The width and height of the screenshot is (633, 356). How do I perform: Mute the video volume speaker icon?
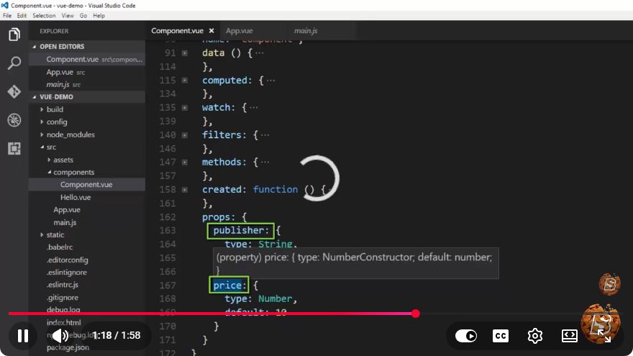point(60,335)
